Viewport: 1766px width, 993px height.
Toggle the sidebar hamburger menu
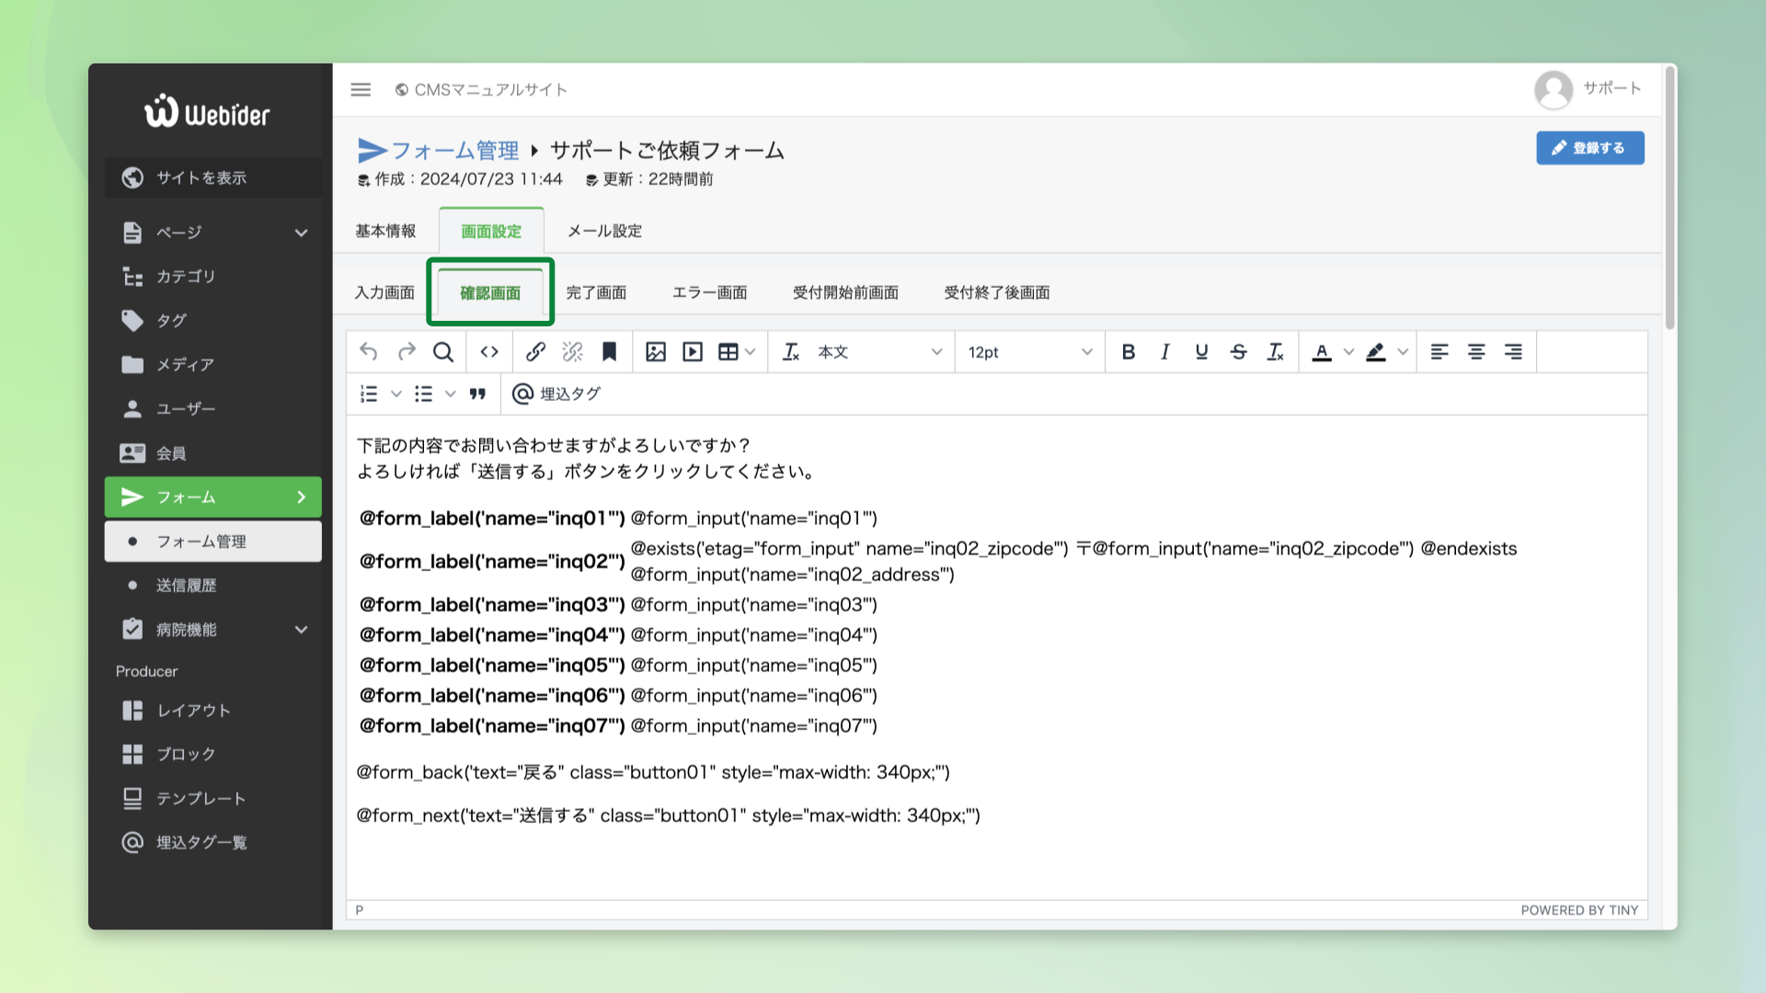tap(361, 89)
